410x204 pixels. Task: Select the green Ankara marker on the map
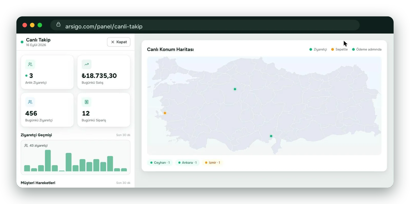[x=235, y=89]
